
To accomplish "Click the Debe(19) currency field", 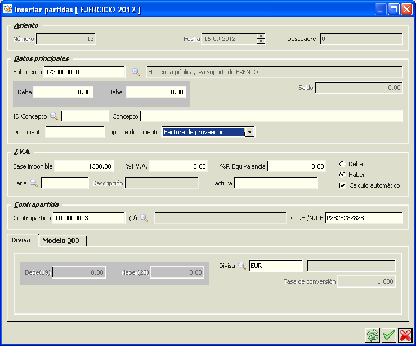I will pyautogui.click(x=79, y=272).
